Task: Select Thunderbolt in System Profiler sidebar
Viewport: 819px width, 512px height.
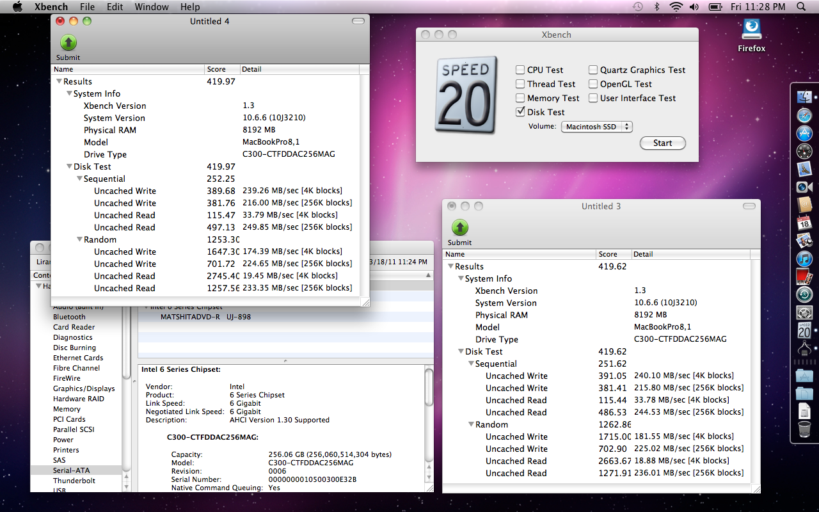Action: [x=74, y=481]
